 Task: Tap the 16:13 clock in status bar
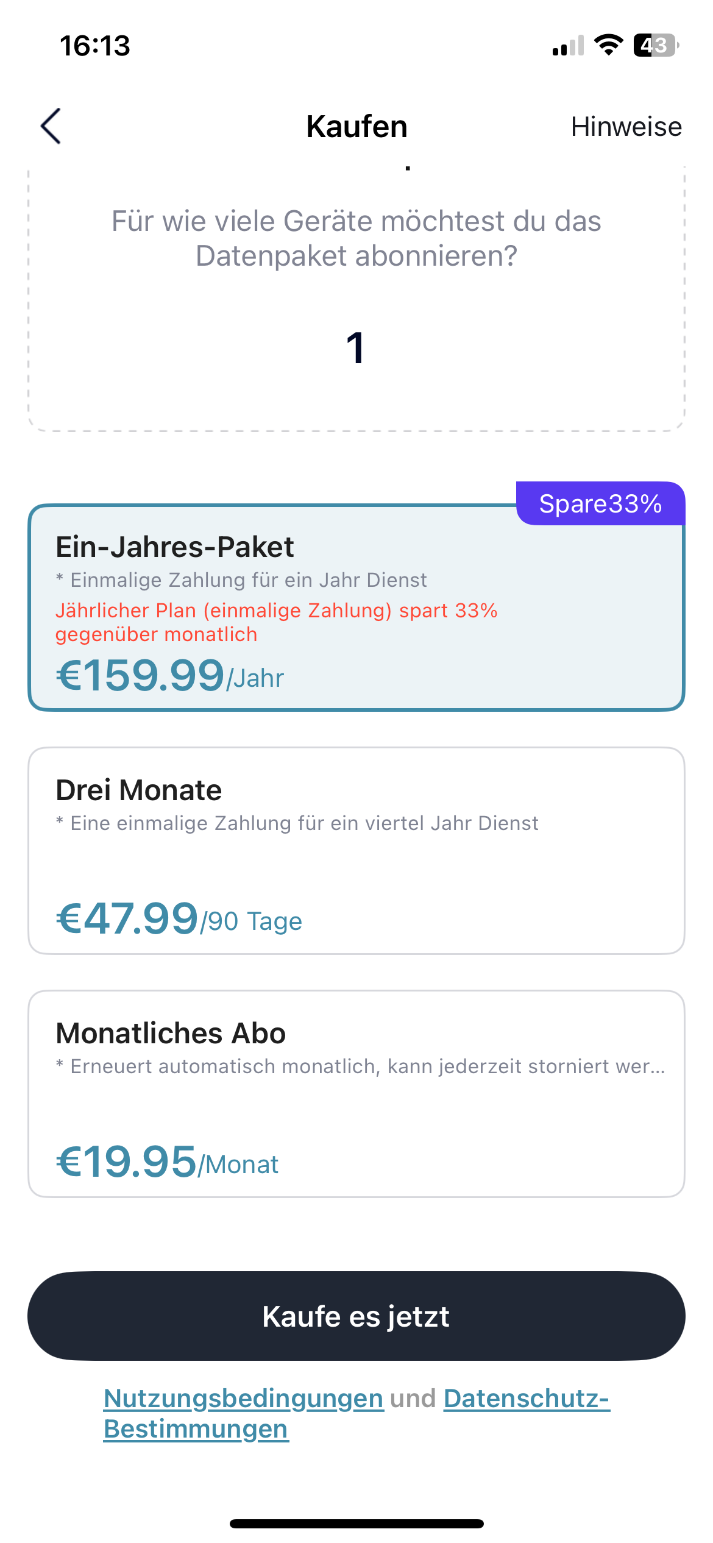[95, 46]
